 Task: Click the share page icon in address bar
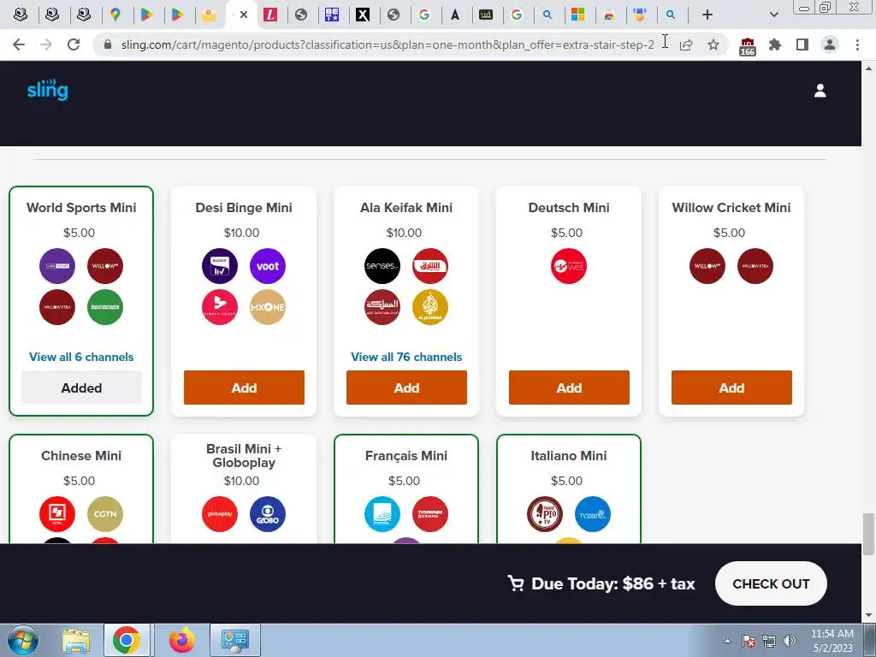686,44
